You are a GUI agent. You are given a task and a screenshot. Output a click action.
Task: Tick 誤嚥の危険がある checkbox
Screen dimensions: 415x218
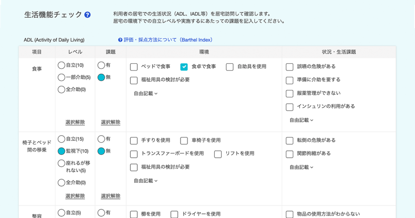pyautogui.click(x=289, y=67)
